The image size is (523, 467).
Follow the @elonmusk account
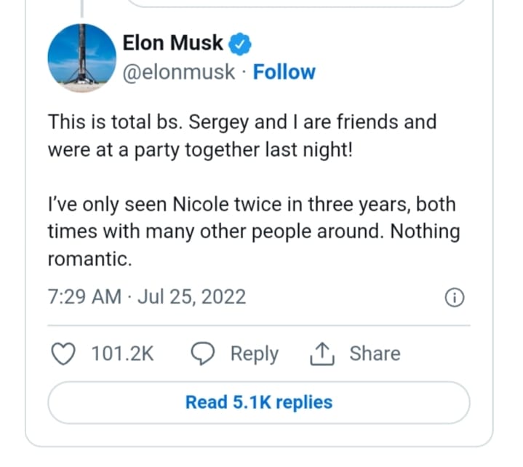[284, 72]
